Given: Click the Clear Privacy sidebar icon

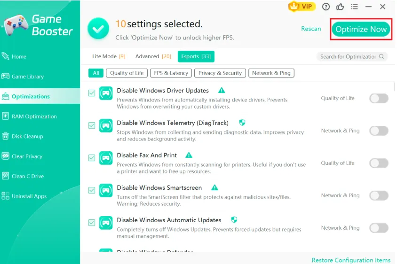Looking at the screenshot, I should (x=5, y=156).
